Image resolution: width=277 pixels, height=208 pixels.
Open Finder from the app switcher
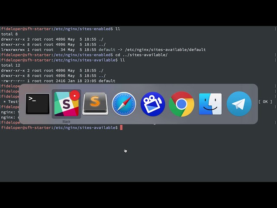210,104
